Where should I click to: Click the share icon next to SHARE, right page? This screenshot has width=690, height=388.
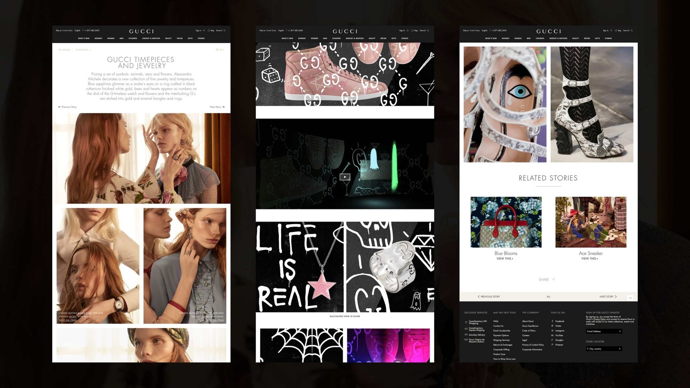point(554,279)
